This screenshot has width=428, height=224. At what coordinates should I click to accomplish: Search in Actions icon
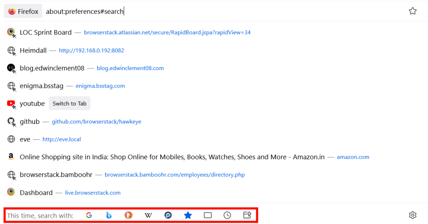[x=247, y=215]
